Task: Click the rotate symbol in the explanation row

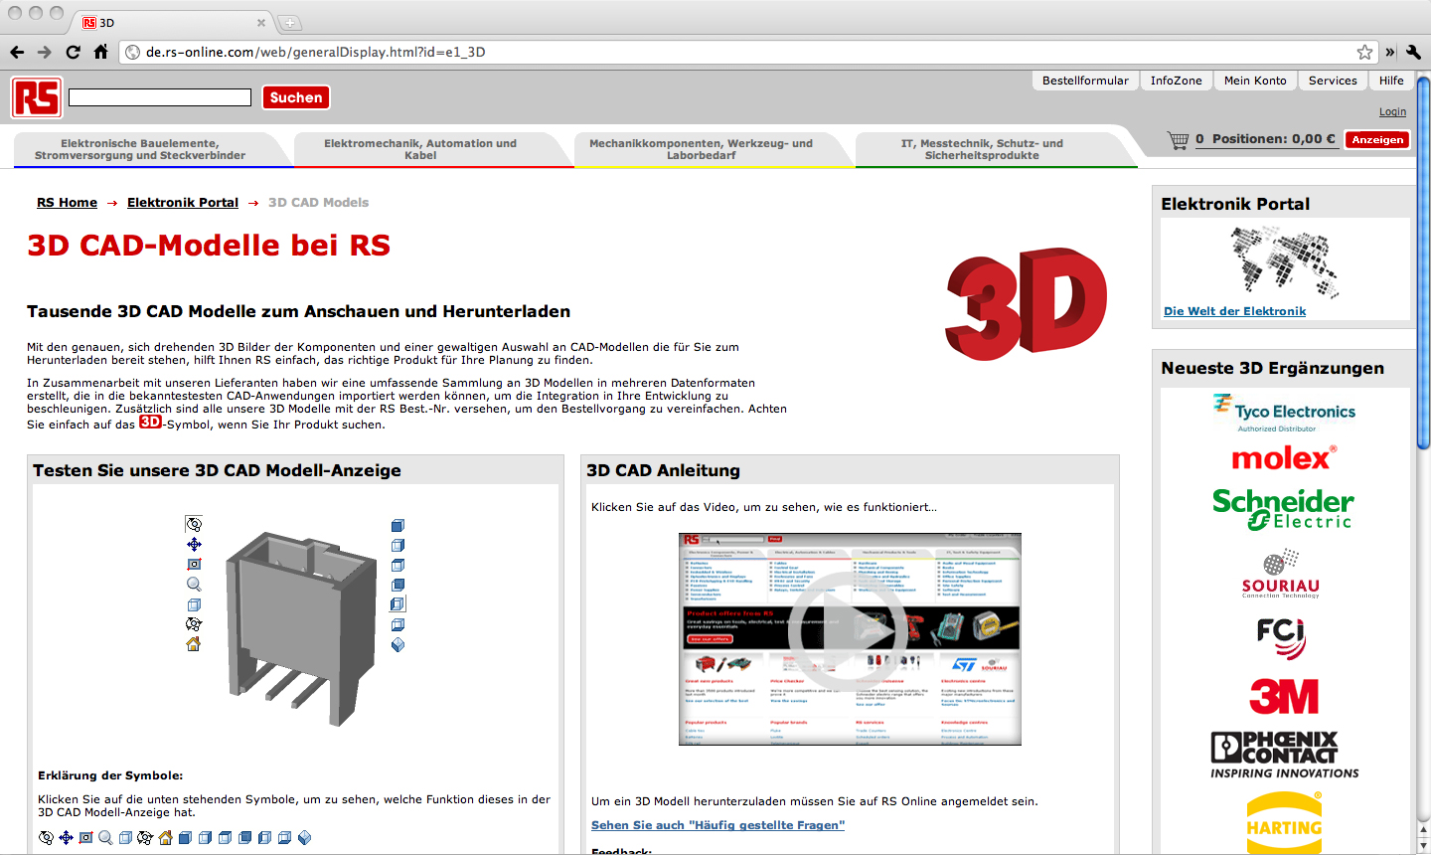Action: point(46,838)
